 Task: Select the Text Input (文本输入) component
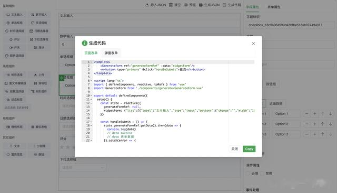click(14, 15)
